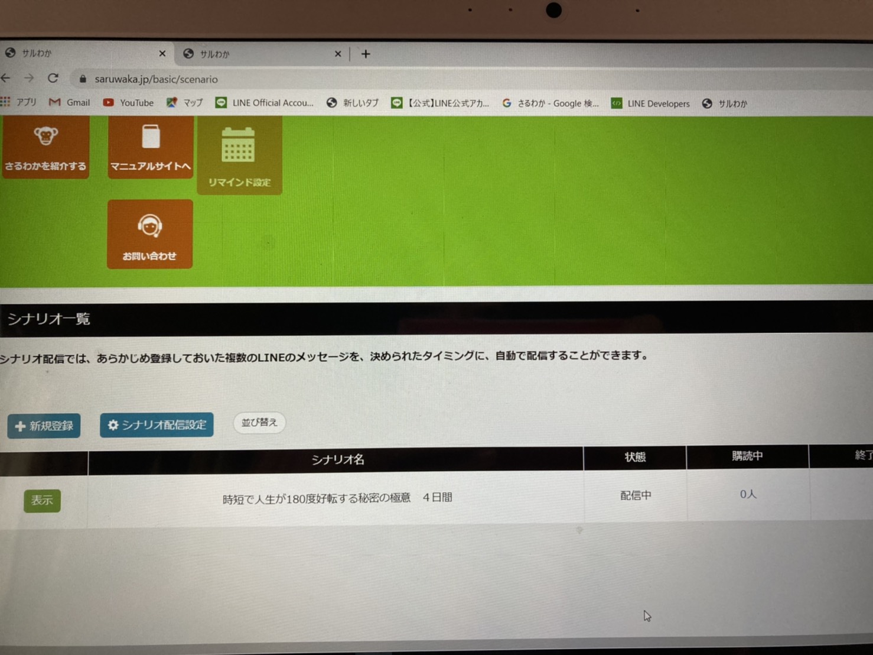
Task: Click the 0人 subscriber count cell
Action: click(x=748, y=494)
